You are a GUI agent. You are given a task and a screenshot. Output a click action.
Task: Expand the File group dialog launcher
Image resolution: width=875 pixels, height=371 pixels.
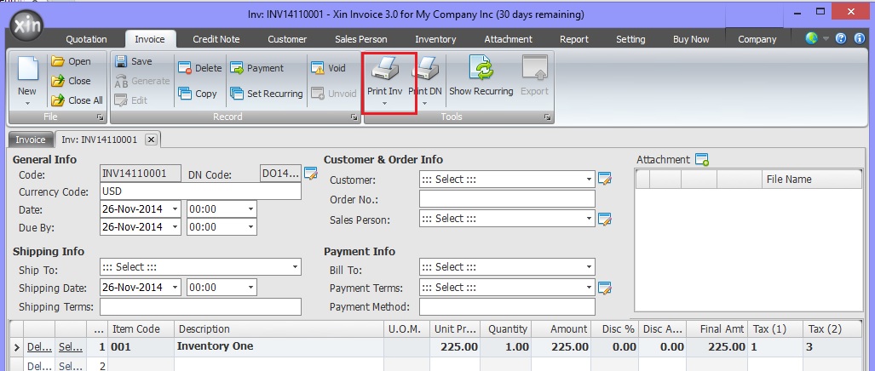point(100,117)
